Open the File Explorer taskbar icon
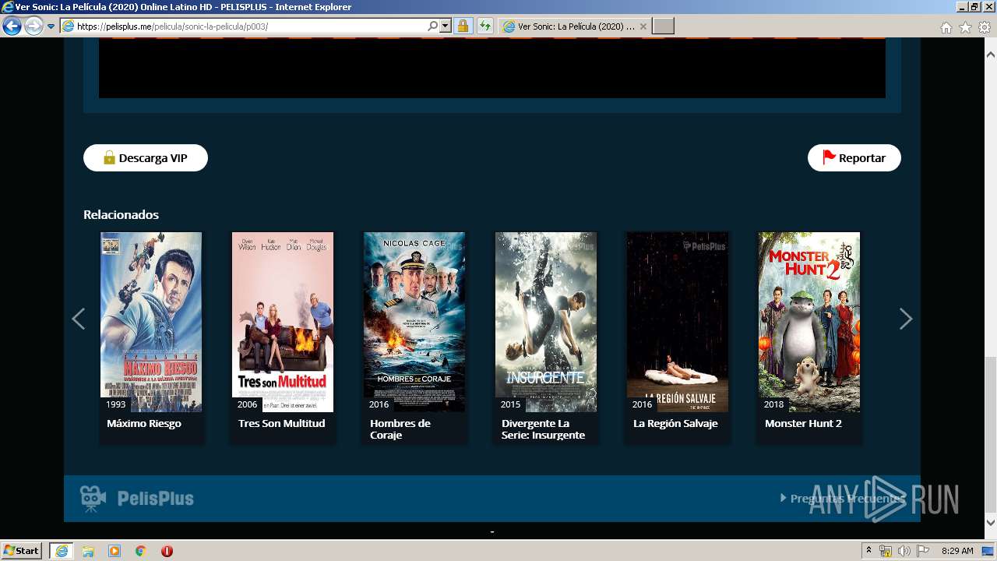Screen dimensions: 997x561 coord(88,551)
